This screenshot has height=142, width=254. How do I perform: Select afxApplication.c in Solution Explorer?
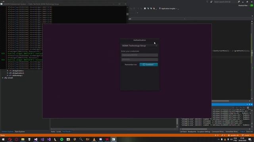pos(18,71)
